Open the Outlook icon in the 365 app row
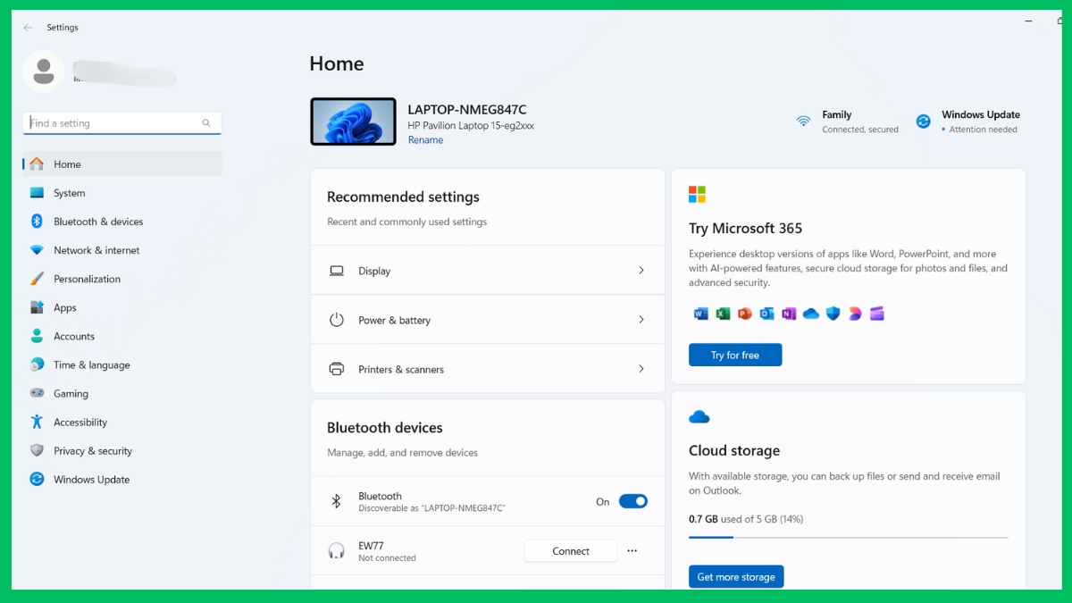Image resolution: width=1072 pixels, height=603 pixels. coord(766,314)
